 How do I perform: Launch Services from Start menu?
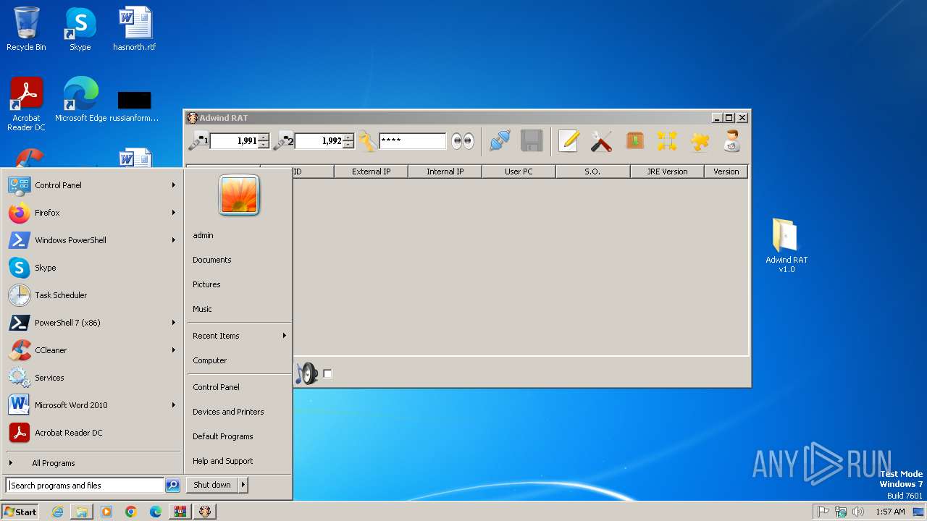[x=93, y=378]
